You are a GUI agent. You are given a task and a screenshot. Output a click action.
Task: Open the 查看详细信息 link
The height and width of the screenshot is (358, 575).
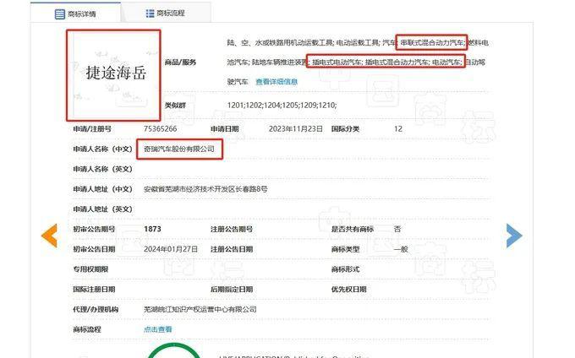(x=277, y=82)
